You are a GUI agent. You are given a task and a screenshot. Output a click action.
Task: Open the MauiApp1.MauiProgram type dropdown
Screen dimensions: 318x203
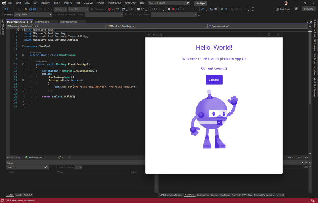(157, 26)
